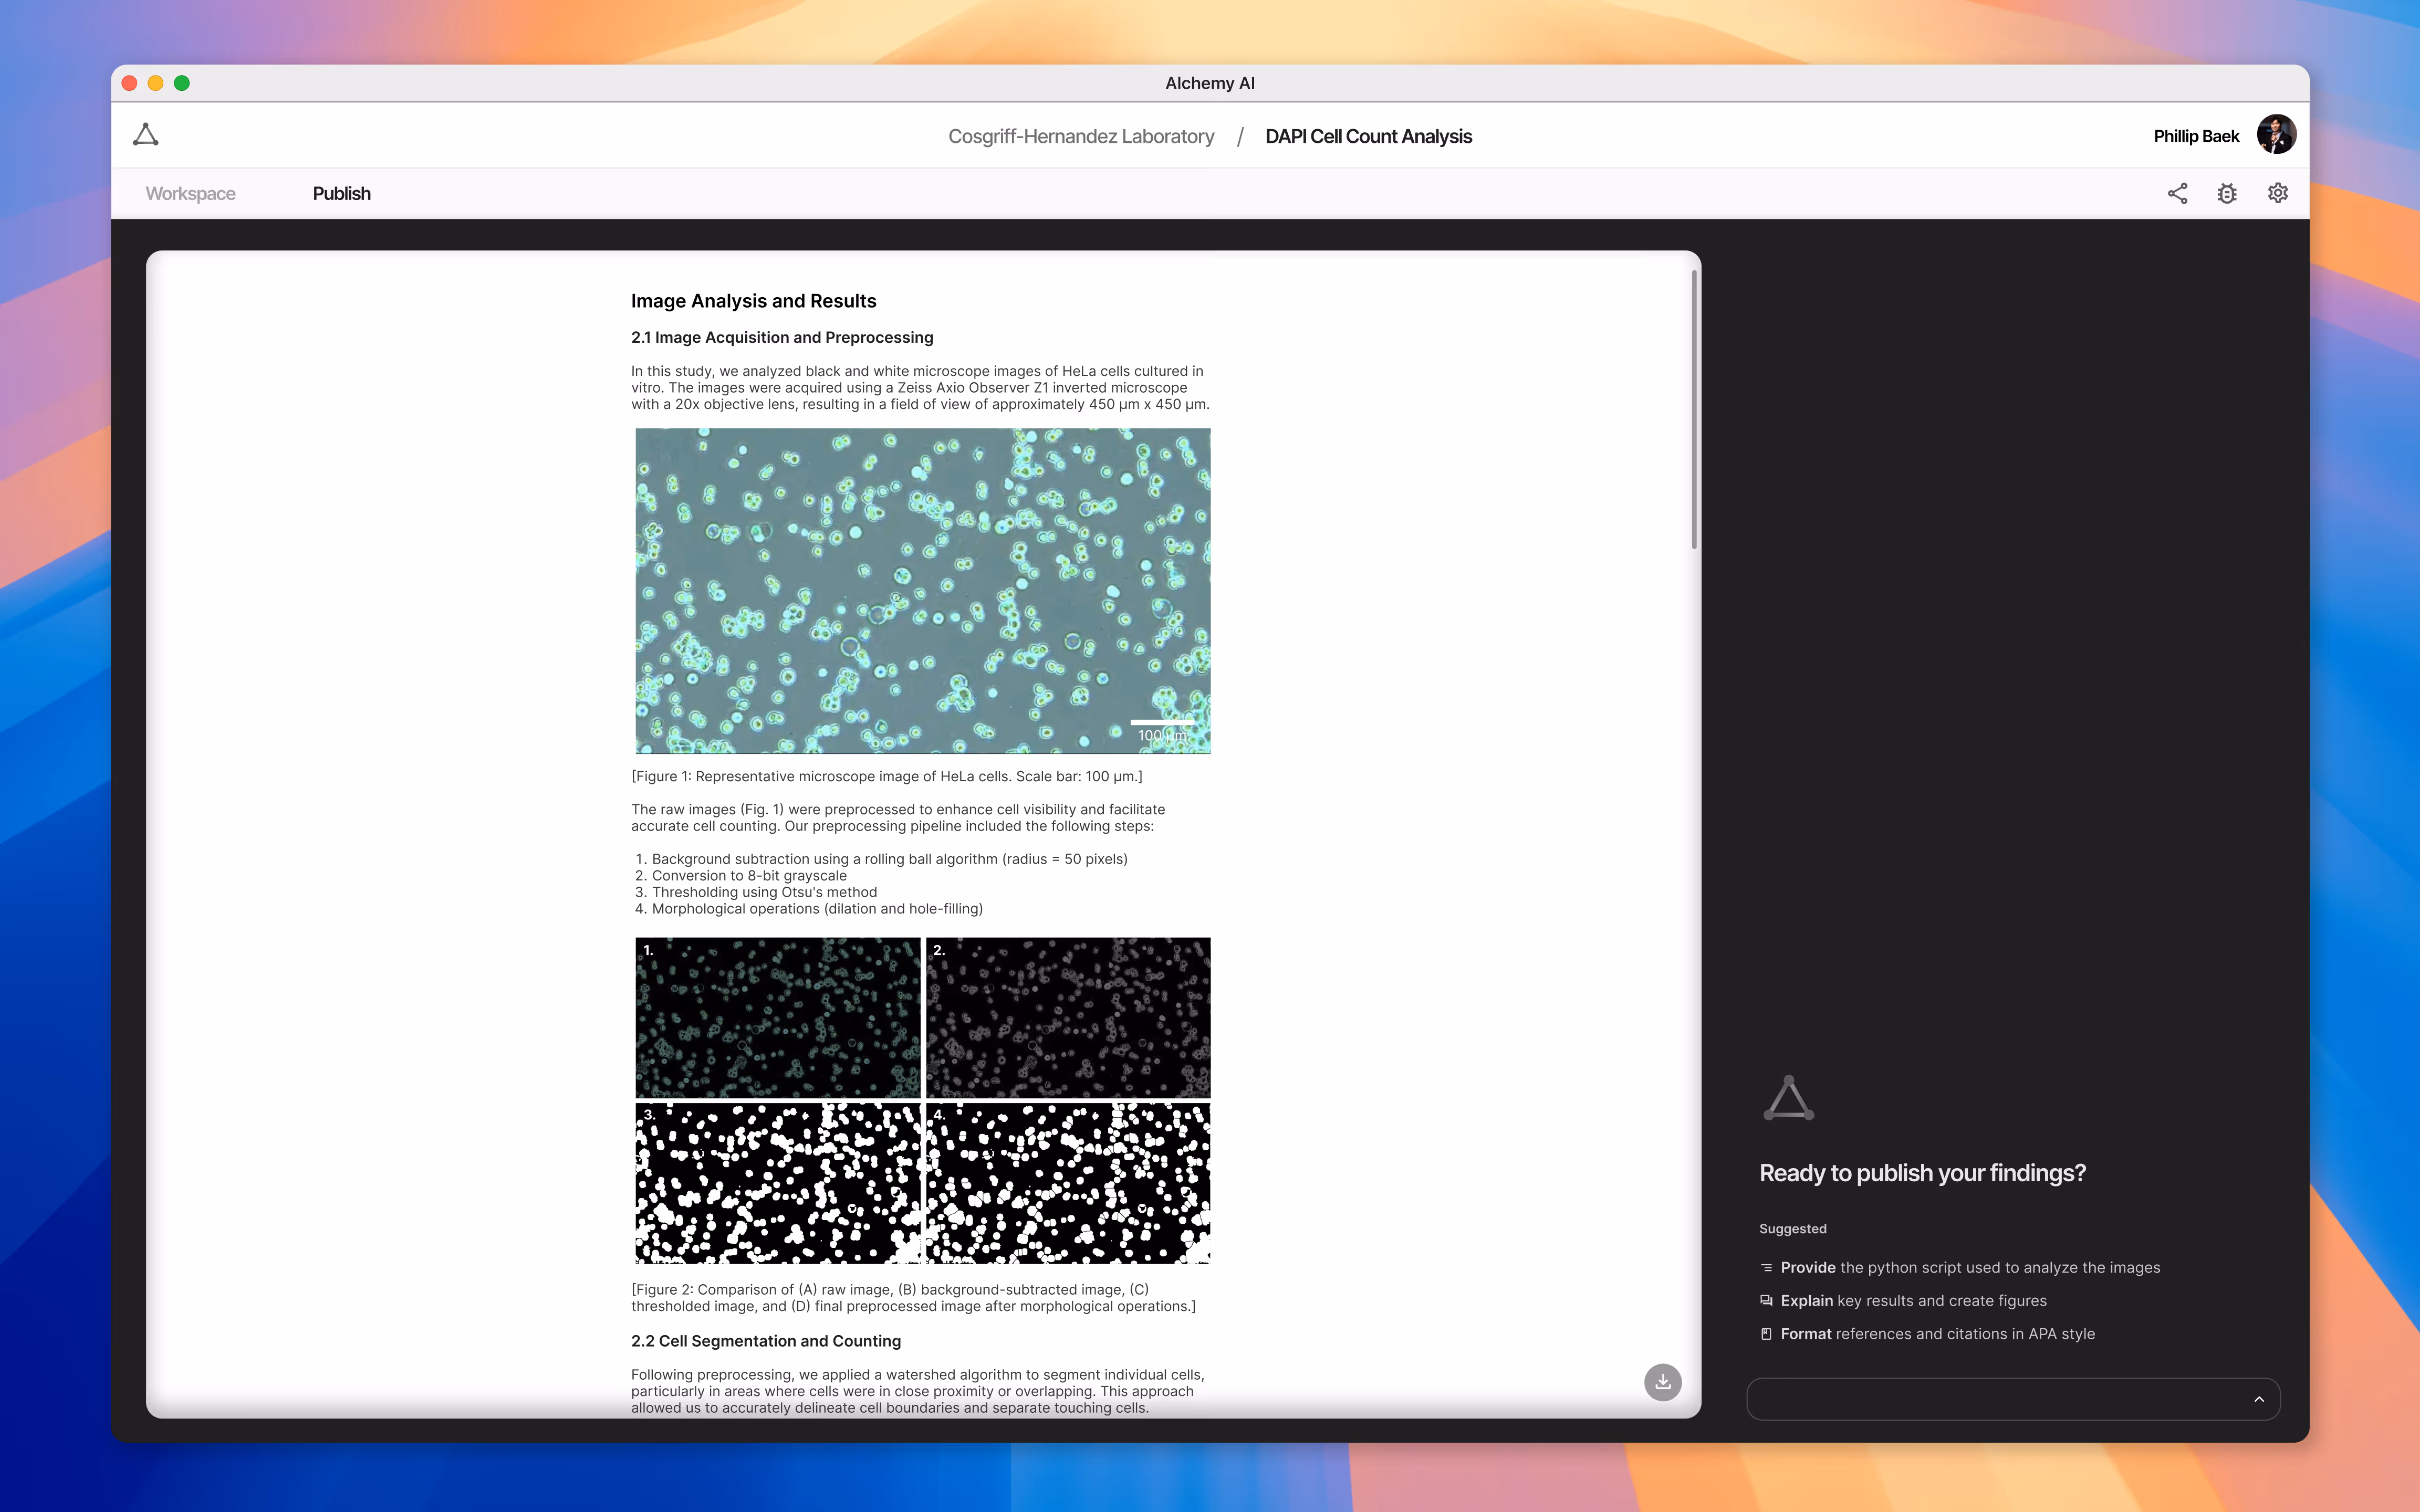Click DAPI Cell Count Analysis title
The width and height of the screenshot is (2420, 1512).
click(1368, 136)
